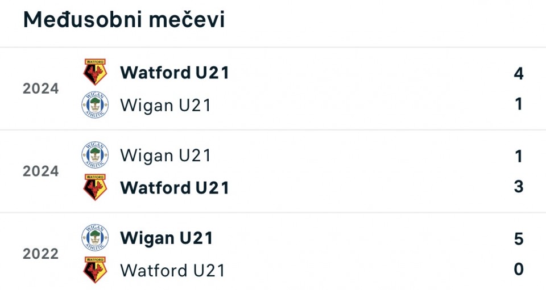Click Watford crest in the 4-1 match
Image resolution: width=546 pixels, height=290 pixels.
click(x=95, y=72)
